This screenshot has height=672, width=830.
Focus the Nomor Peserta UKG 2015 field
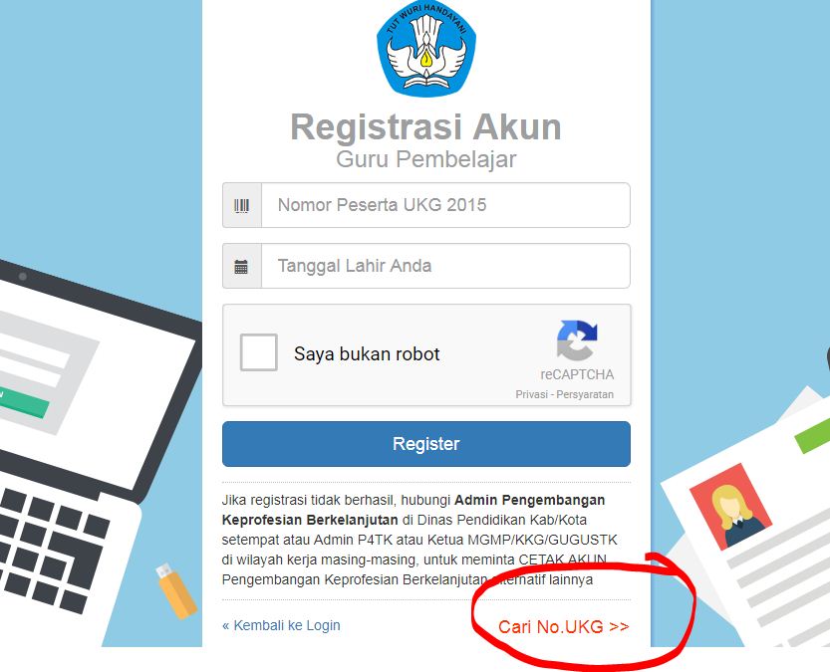pyautogui.click(x=445, y=205)
